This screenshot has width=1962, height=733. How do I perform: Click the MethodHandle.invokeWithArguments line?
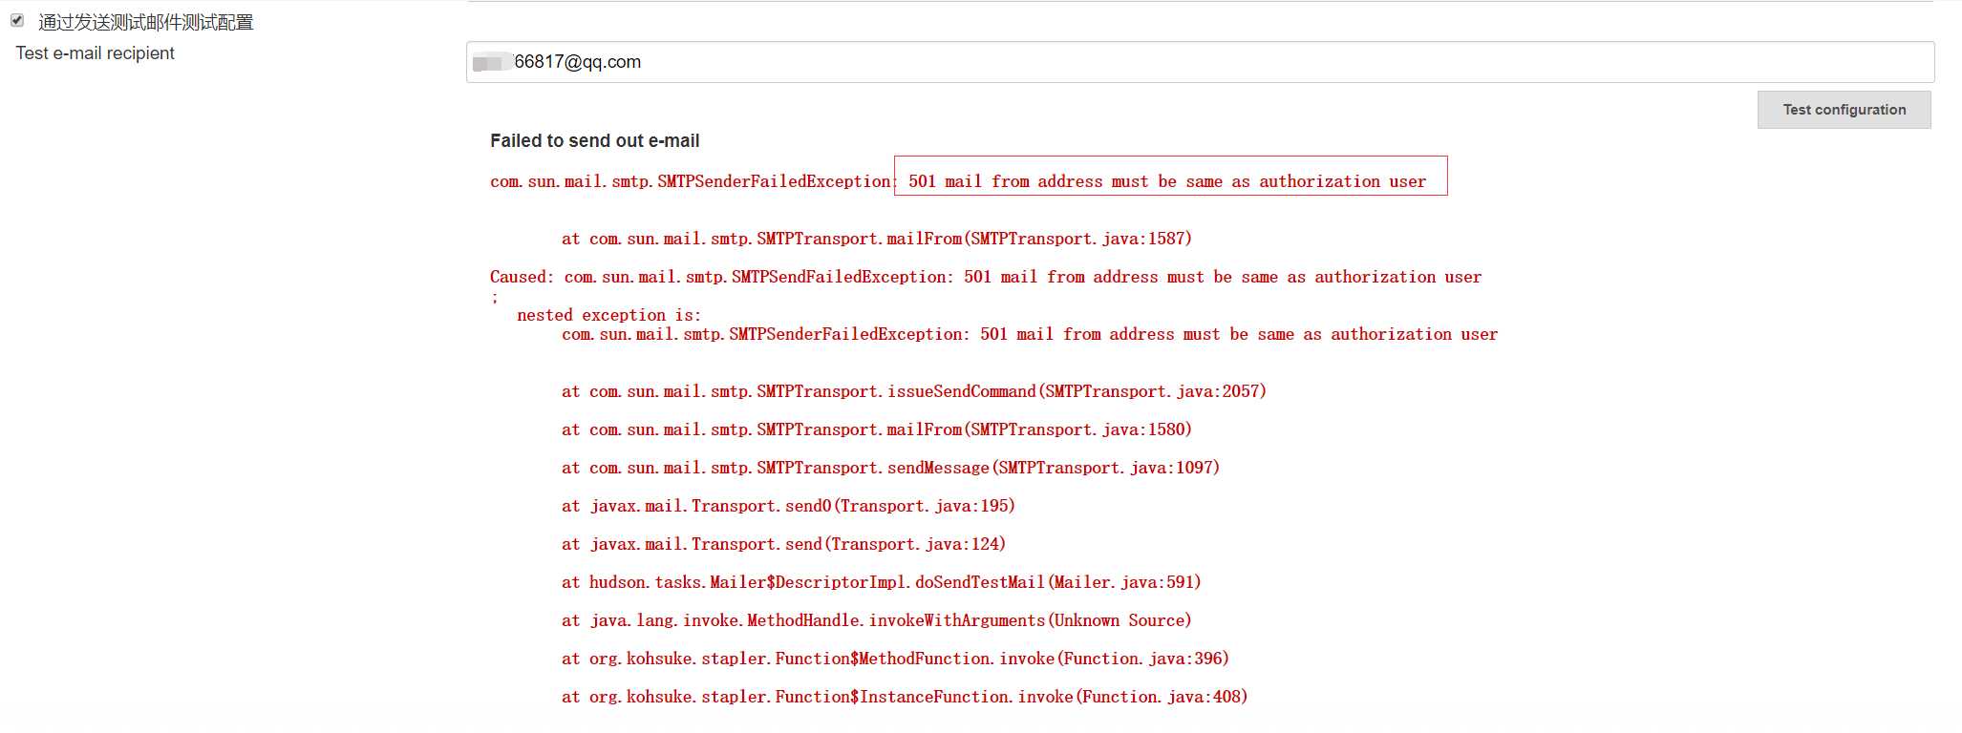tap(876, 620)
